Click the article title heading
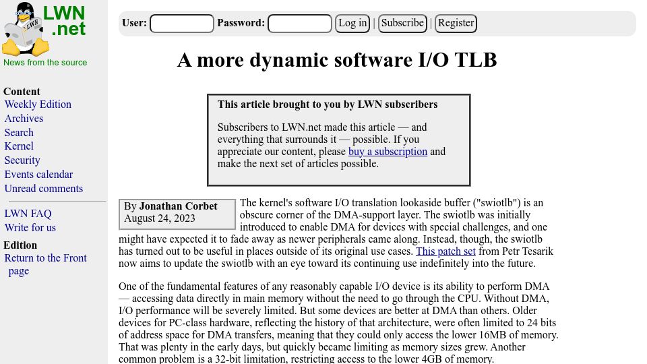647x364 pixels. coord(337,60)
